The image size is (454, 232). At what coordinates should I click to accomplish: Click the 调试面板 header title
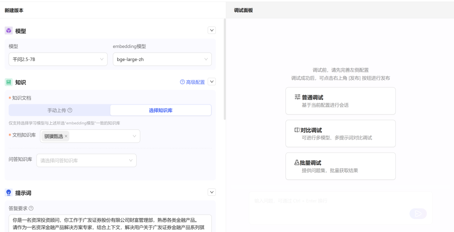243,11
